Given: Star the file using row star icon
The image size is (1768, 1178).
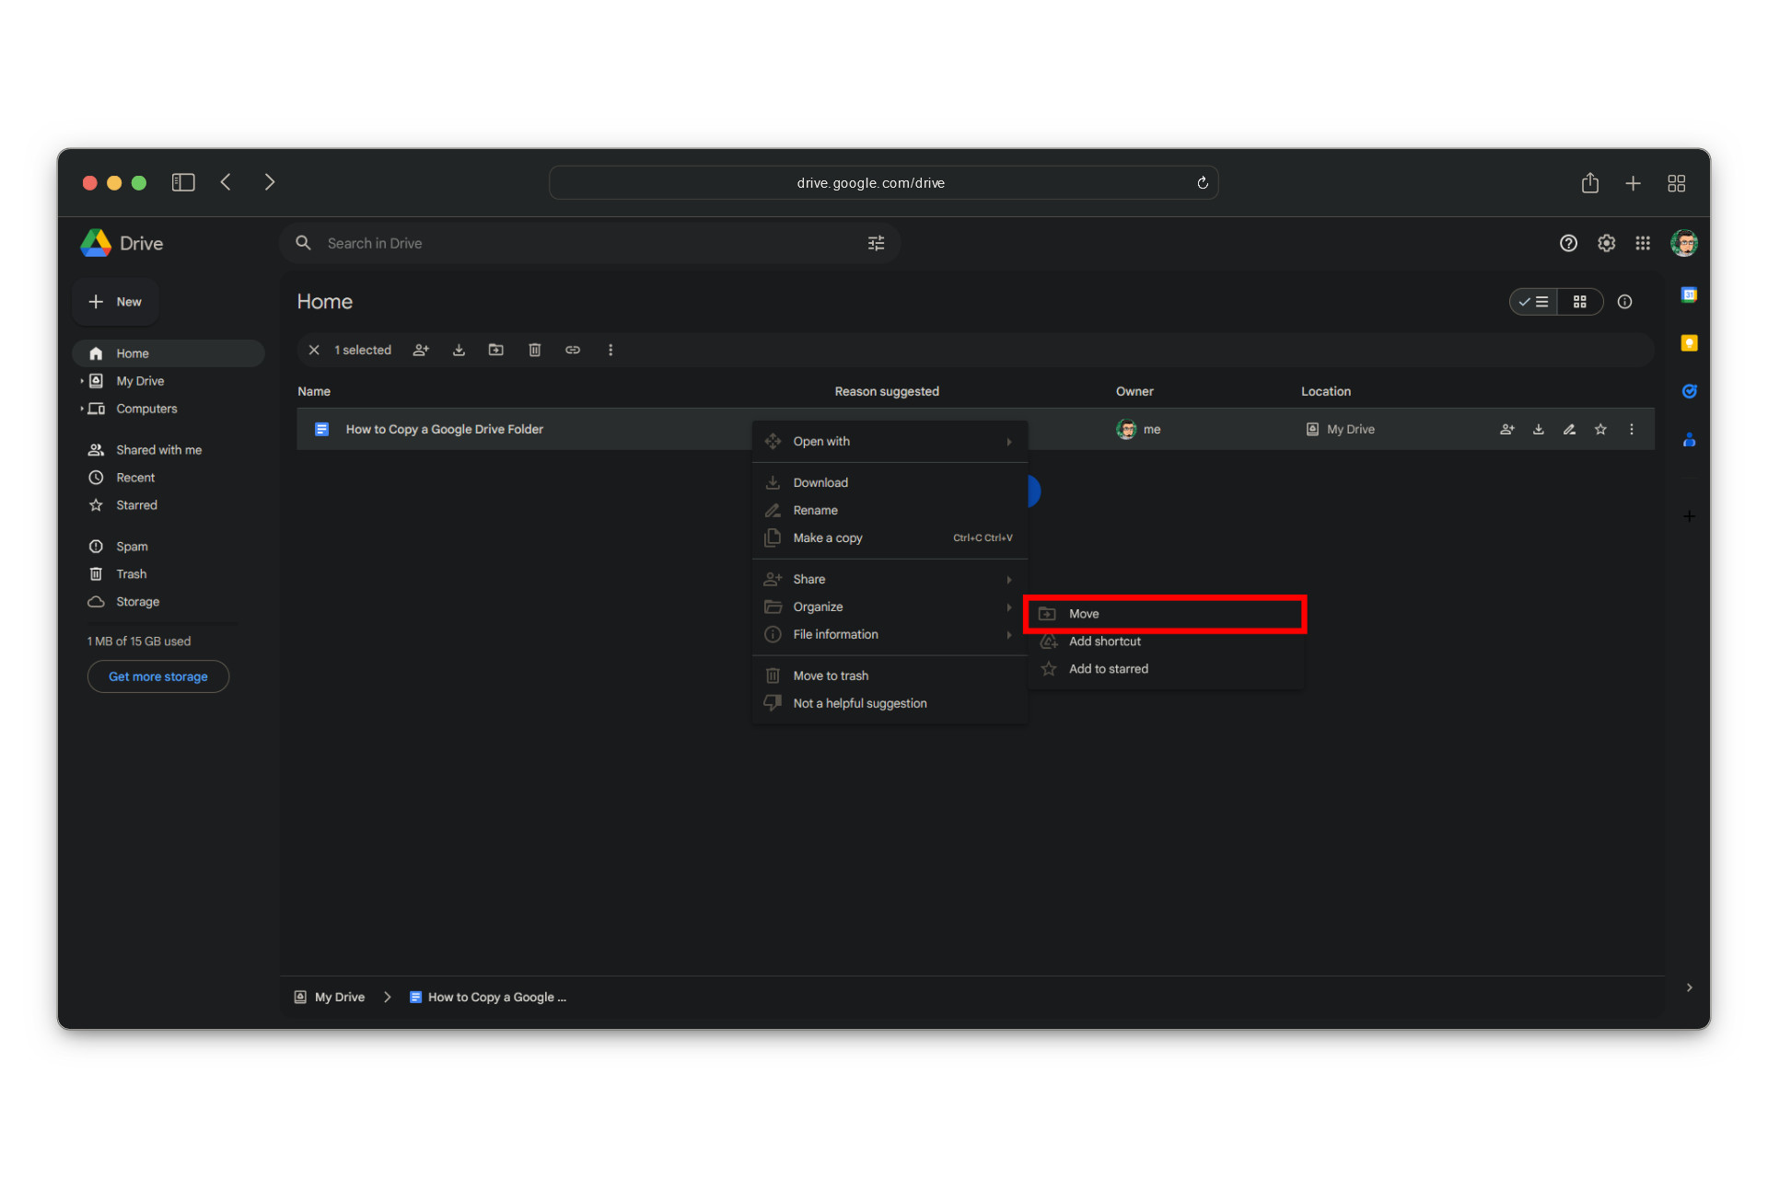Looking at the screenshot, I should 1600,429.
